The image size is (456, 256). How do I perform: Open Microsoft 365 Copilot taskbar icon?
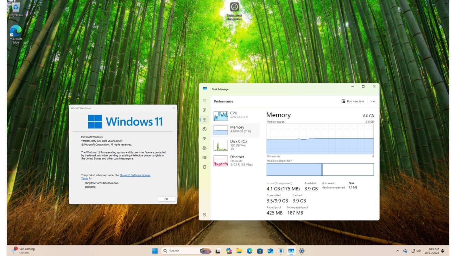229,251
